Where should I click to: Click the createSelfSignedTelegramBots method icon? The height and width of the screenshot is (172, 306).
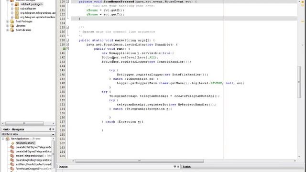[12, 151]
